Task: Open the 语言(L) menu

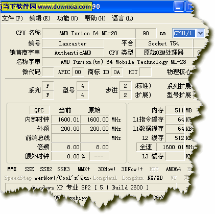Action: [123, 18]
